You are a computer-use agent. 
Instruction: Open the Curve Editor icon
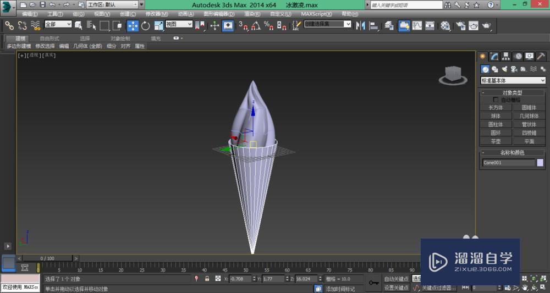(x=417, y=25)
